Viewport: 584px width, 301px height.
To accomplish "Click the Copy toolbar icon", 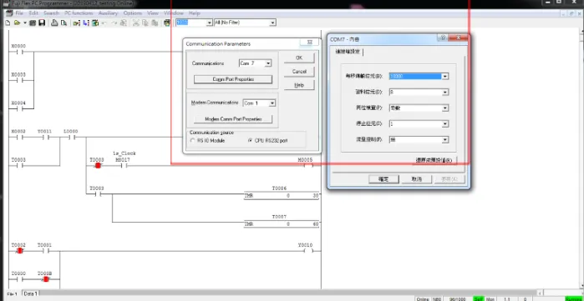I will tap(145, 23).
